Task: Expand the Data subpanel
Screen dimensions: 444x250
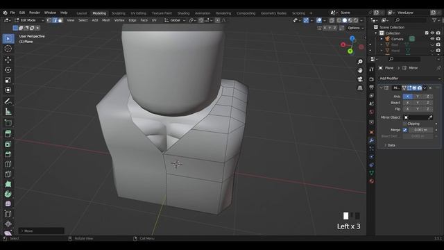Action: [x=389, y=145]
